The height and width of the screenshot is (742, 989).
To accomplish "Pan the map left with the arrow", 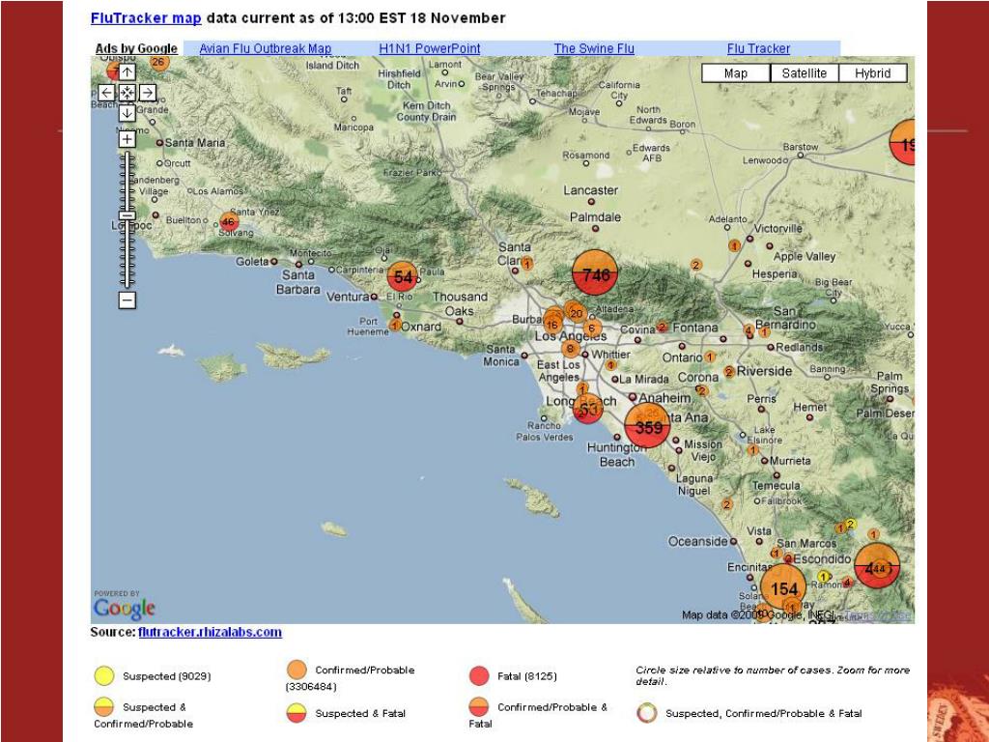I will [106, 93].
